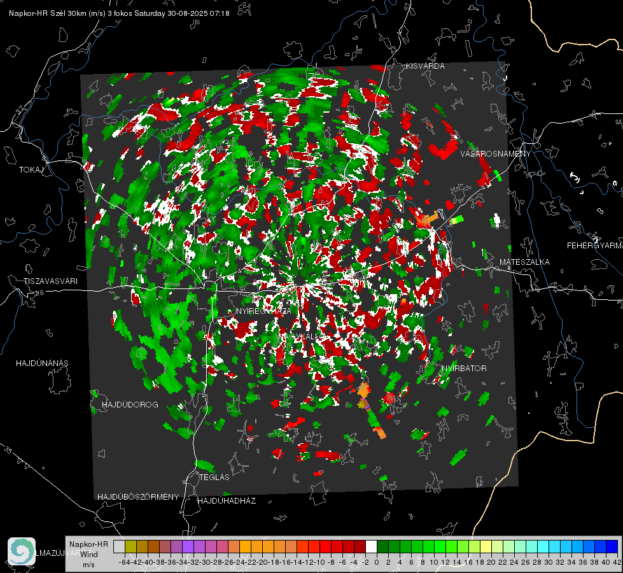Image resolution: width=623 pixels, height=573 pixels.
Task: Pick the yellow legend swatch near 18
Action: click(x=486, y=547)
